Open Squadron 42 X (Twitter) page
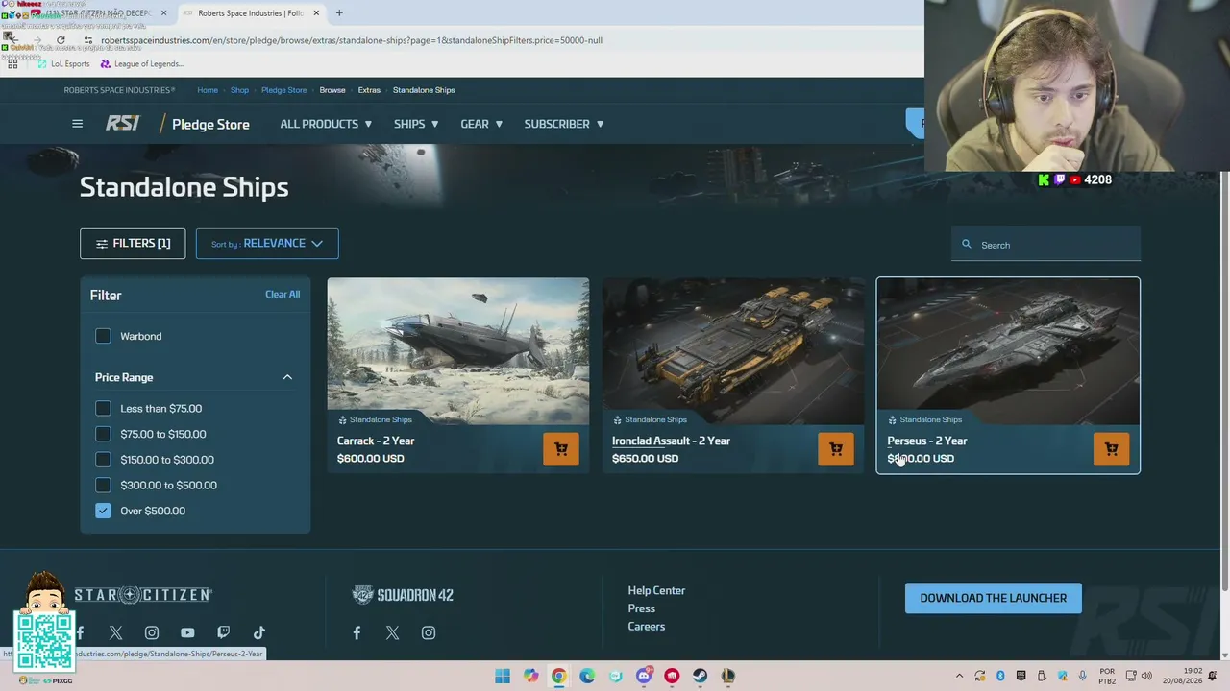The width and height of the screenshot is (1230, 691). 392,633
